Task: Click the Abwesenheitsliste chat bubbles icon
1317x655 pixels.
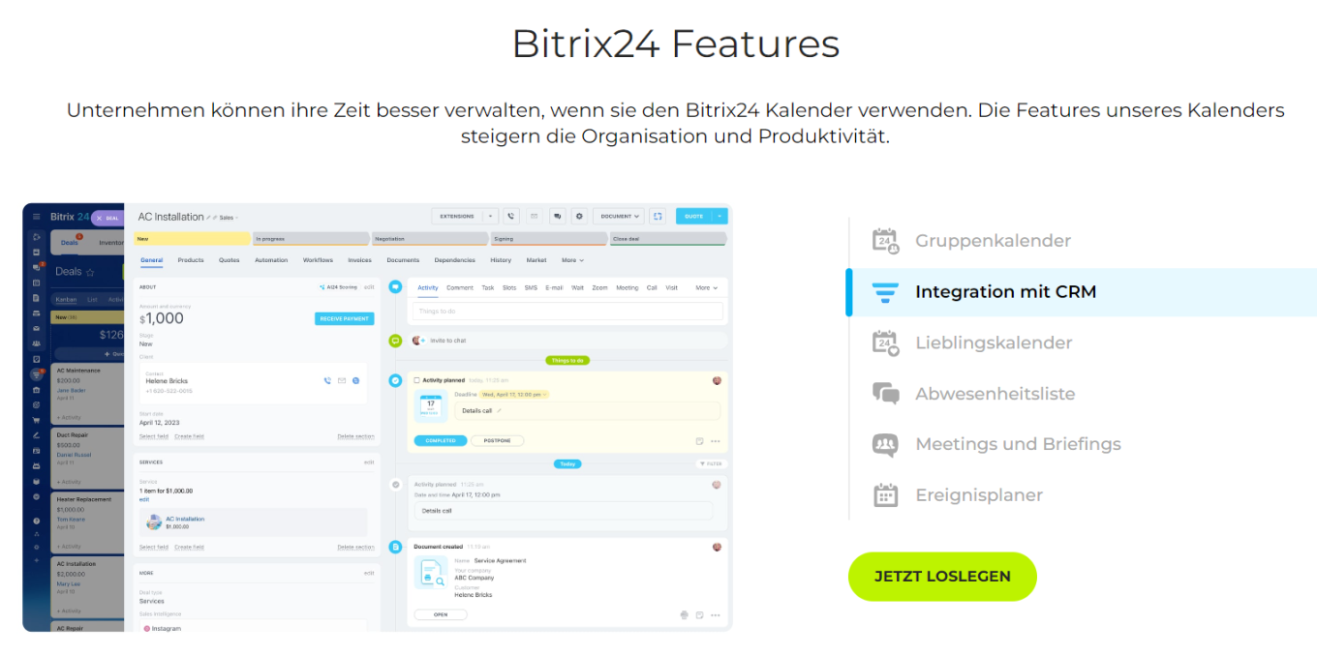Action: pyautogui.click(x=885, y=394)
